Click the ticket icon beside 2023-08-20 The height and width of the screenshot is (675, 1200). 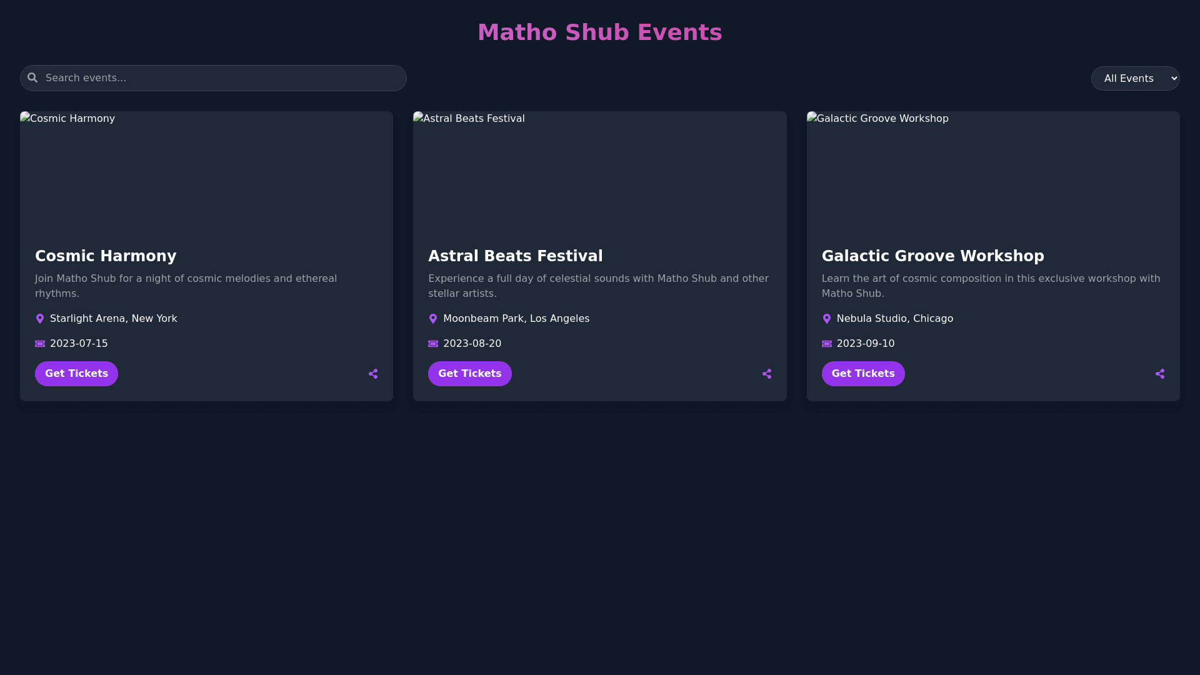pyautogui.click(x=433, y=344)
